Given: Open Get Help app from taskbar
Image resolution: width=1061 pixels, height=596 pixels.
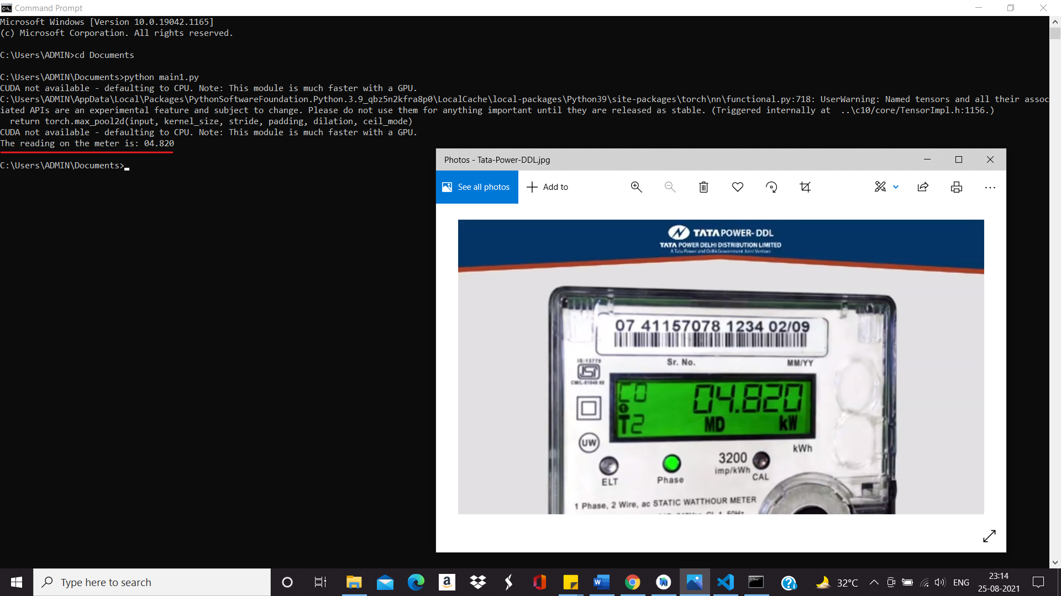Looking at the screenshot, I should [x=789, y=582].
